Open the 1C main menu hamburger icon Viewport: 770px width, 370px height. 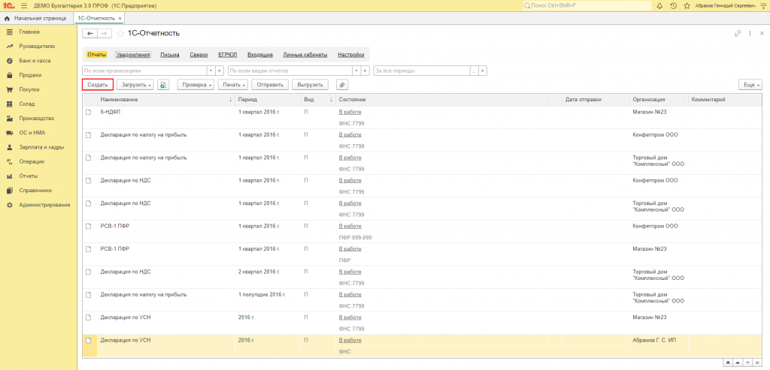[x=24, y=5]
